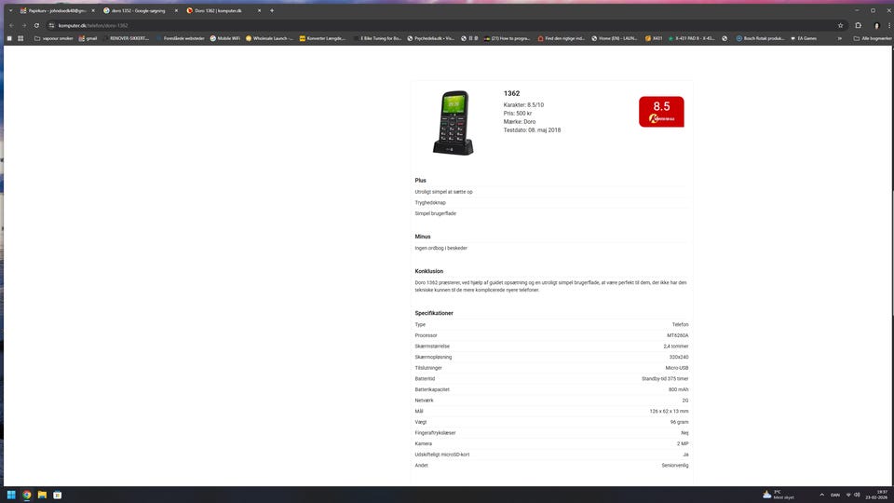Open the taskbar clock and date
This screenshot has width=894, height=503.
point(878,495)
